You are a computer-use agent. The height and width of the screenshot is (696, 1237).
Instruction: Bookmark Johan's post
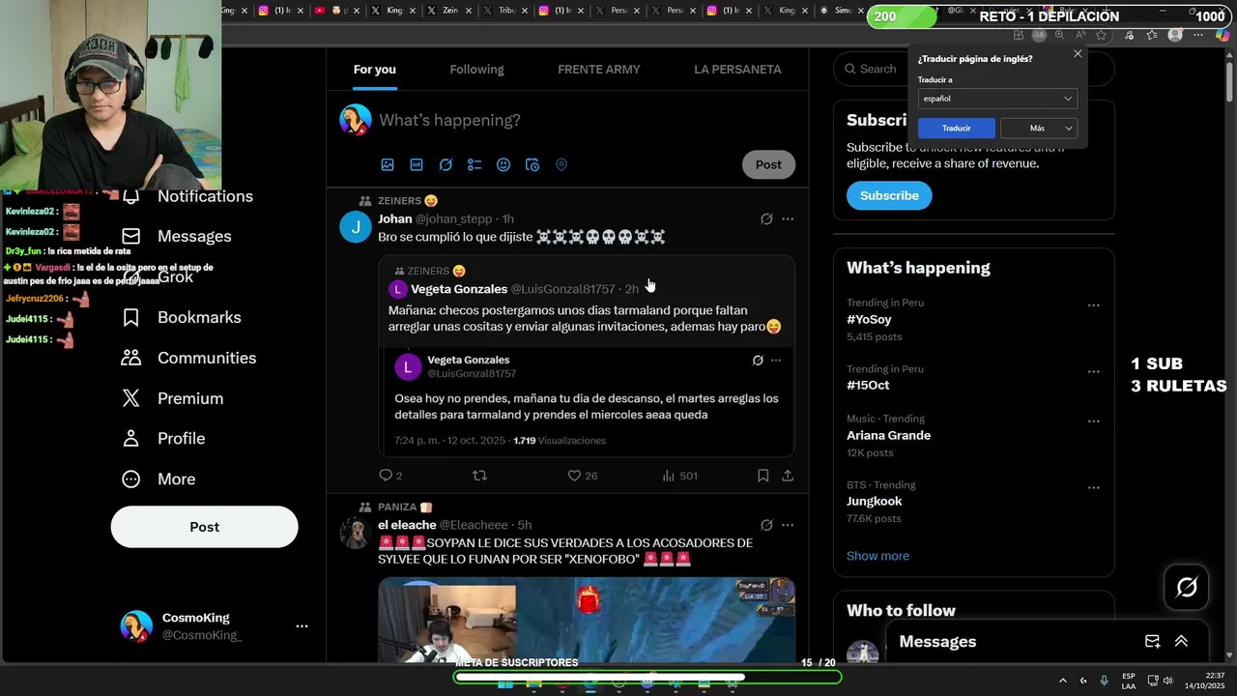click(762, 476)
